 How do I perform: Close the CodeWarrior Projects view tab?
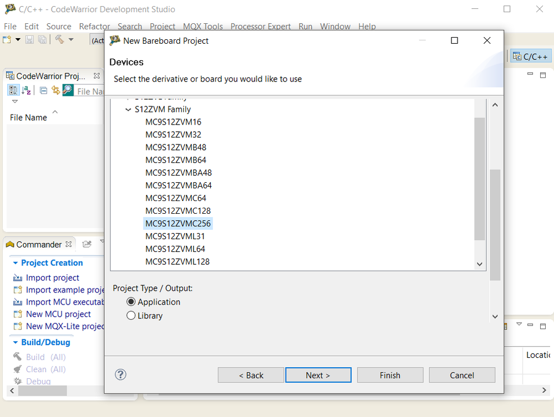click(x=96, y=76)
